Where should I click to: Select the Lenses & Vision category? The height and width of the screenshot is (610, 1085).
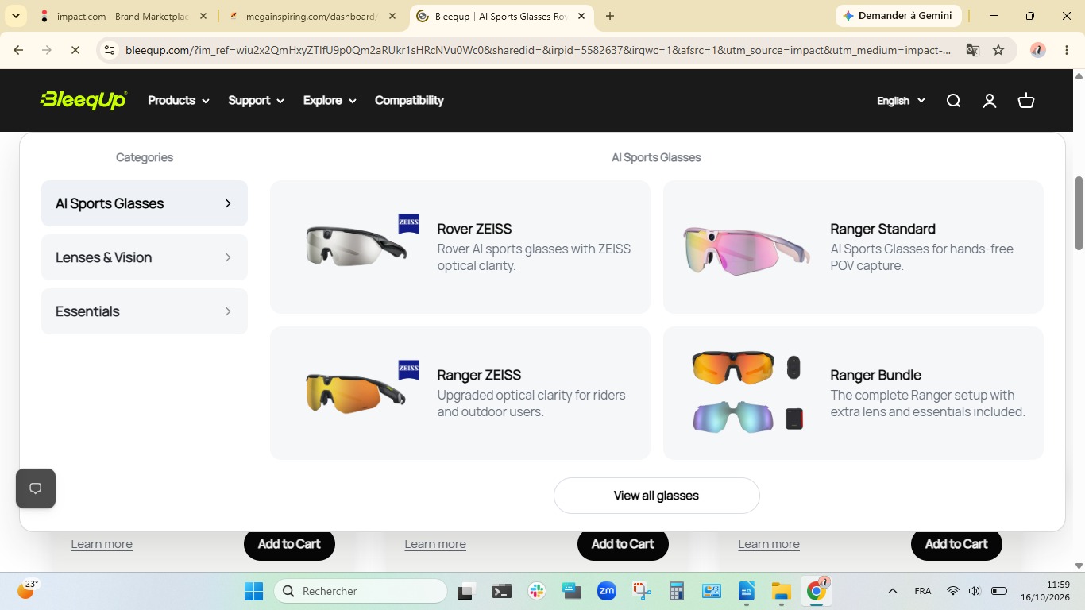[145, 257]
